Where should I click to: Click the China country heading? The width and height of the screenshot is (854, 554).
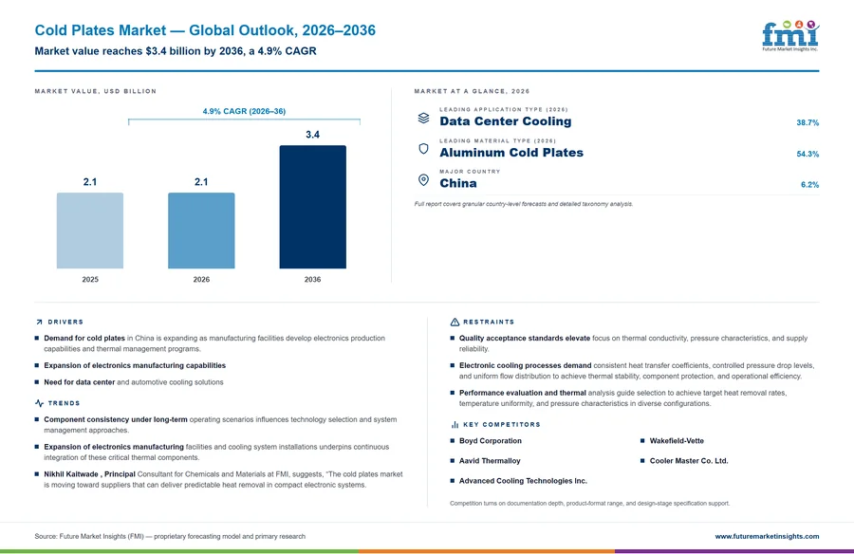pos(458,184)
